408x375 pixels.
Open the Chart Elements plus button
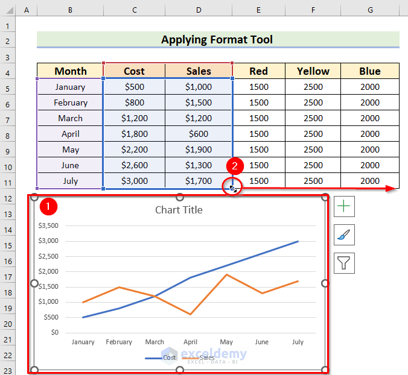coord(344,206)
